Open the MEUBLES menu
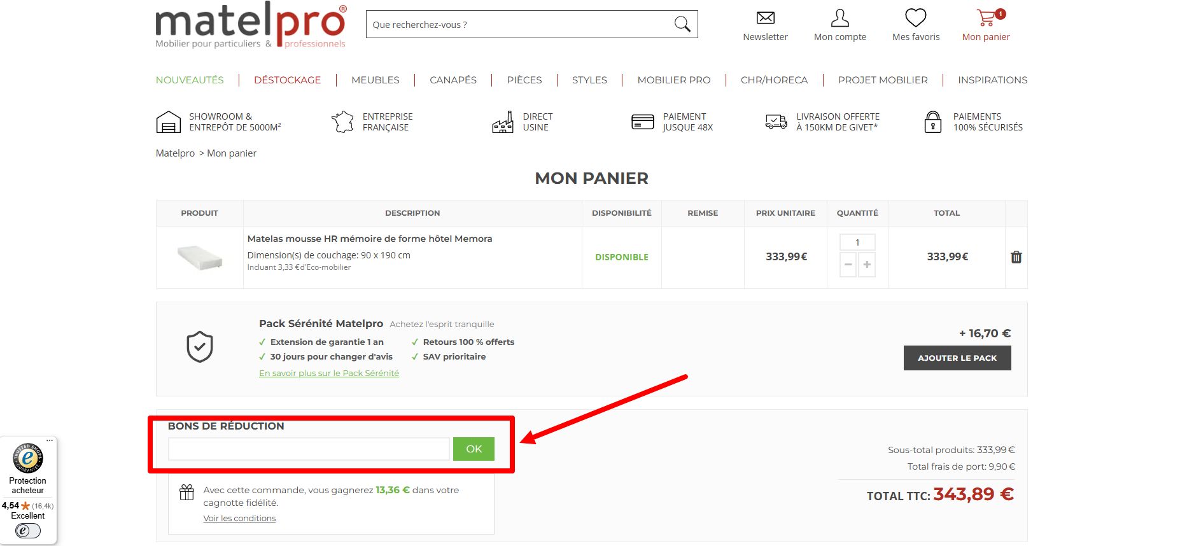 (x=376, y=80)
